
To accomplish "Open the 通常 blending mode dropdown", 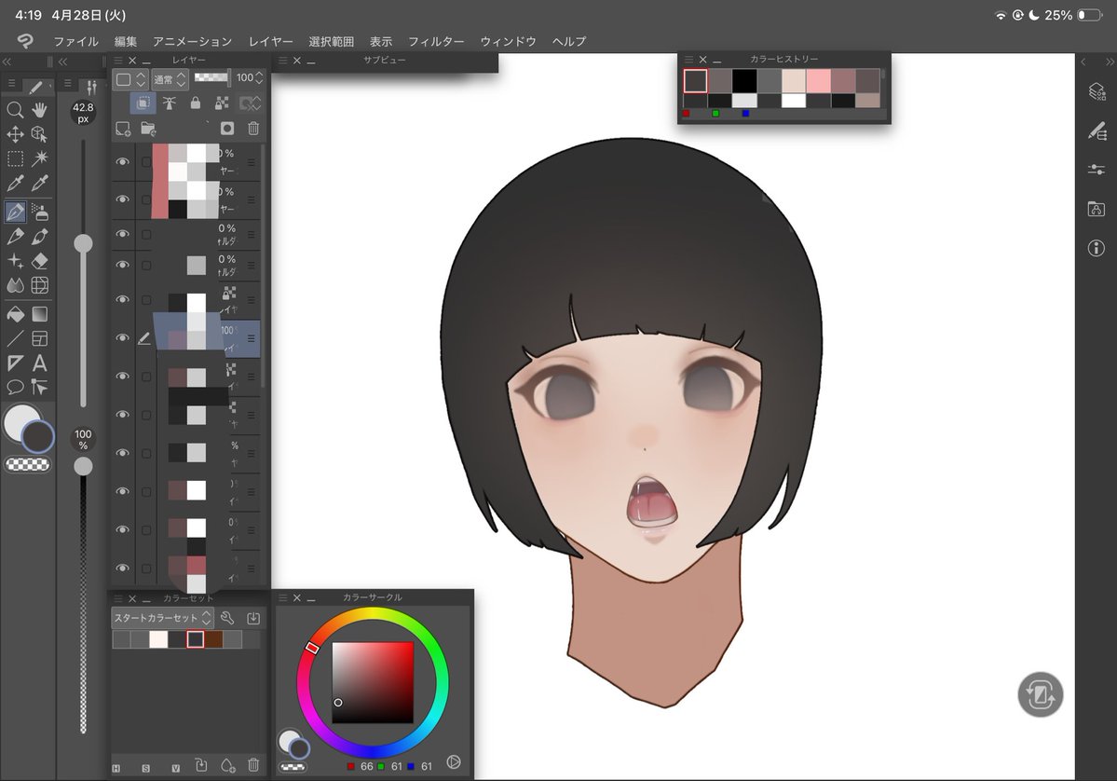I will click(x=170, y=79).
